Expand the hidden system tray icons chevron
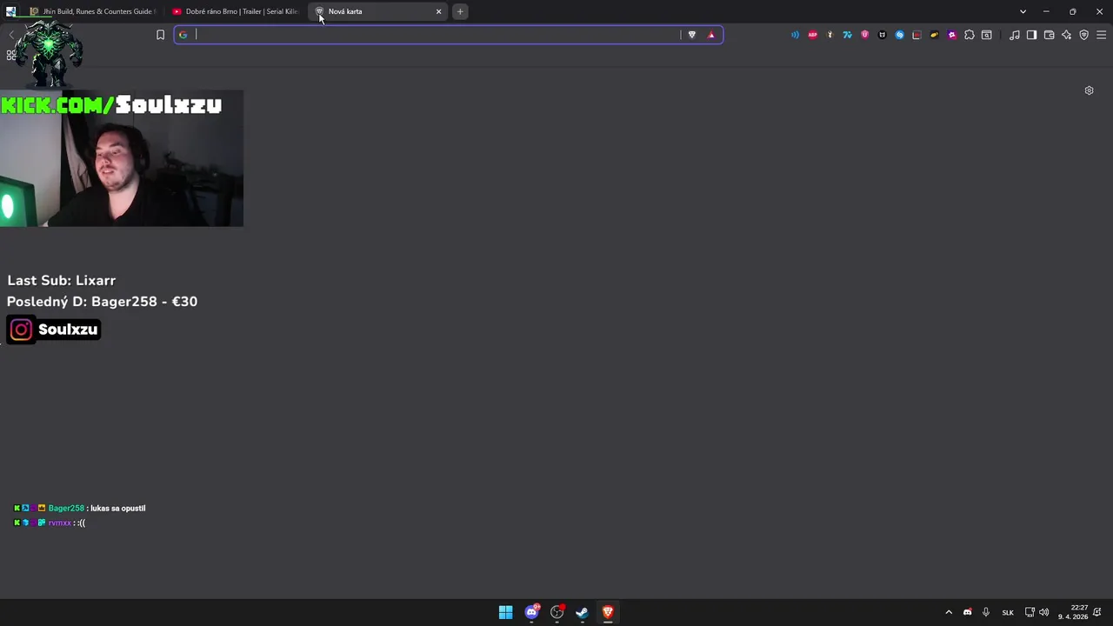Viewport: 1113px width, 626px height. (949, 612)
